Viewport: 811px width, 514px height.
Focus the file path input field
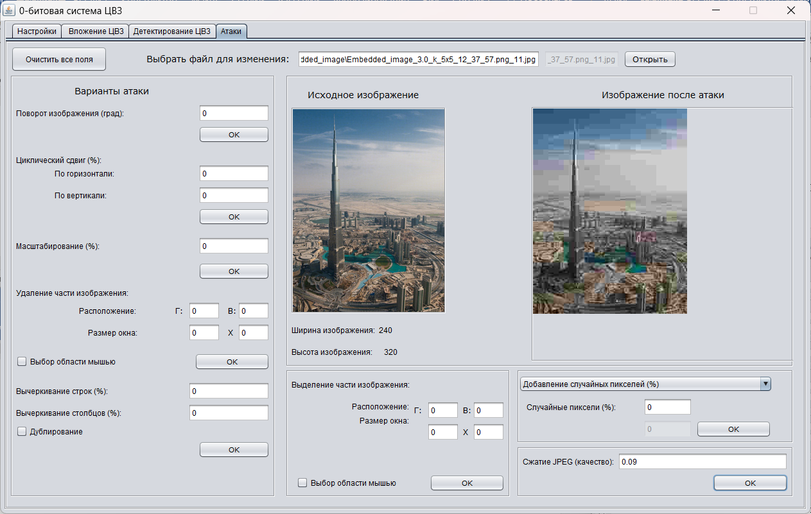(x=419, y=59)
